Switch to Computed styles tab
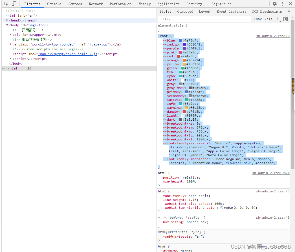This screenshot has width=295, height=252. 185,12
